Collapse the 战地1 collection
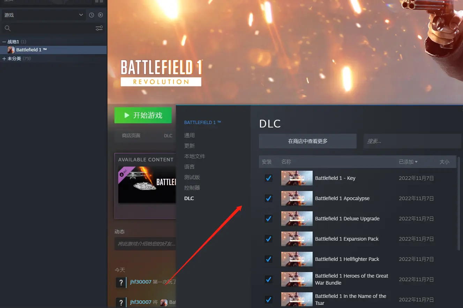Image resolution: width=463 pixels, height=308 pixels. 4,42
